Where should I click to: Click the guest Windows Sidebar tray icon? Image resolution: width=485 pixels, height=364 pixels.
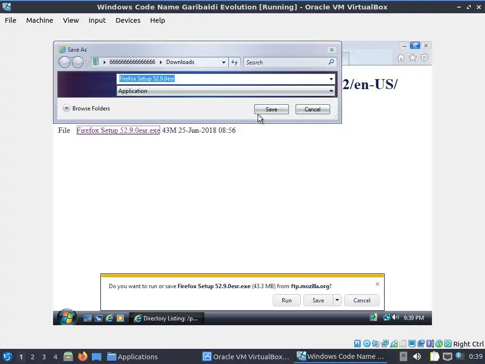coord(374,318)
